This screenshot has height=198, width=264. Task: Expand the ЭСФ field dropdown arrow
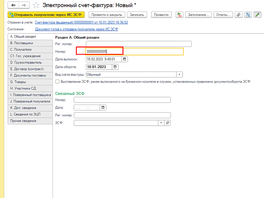tap(161, 123)
